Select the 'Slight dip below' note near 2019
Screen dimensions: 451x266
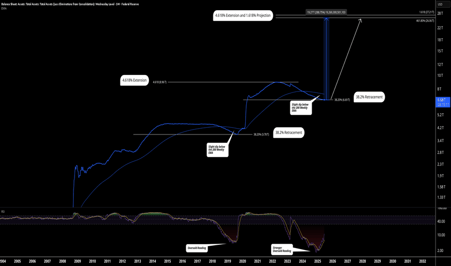[x=217, y=150]
